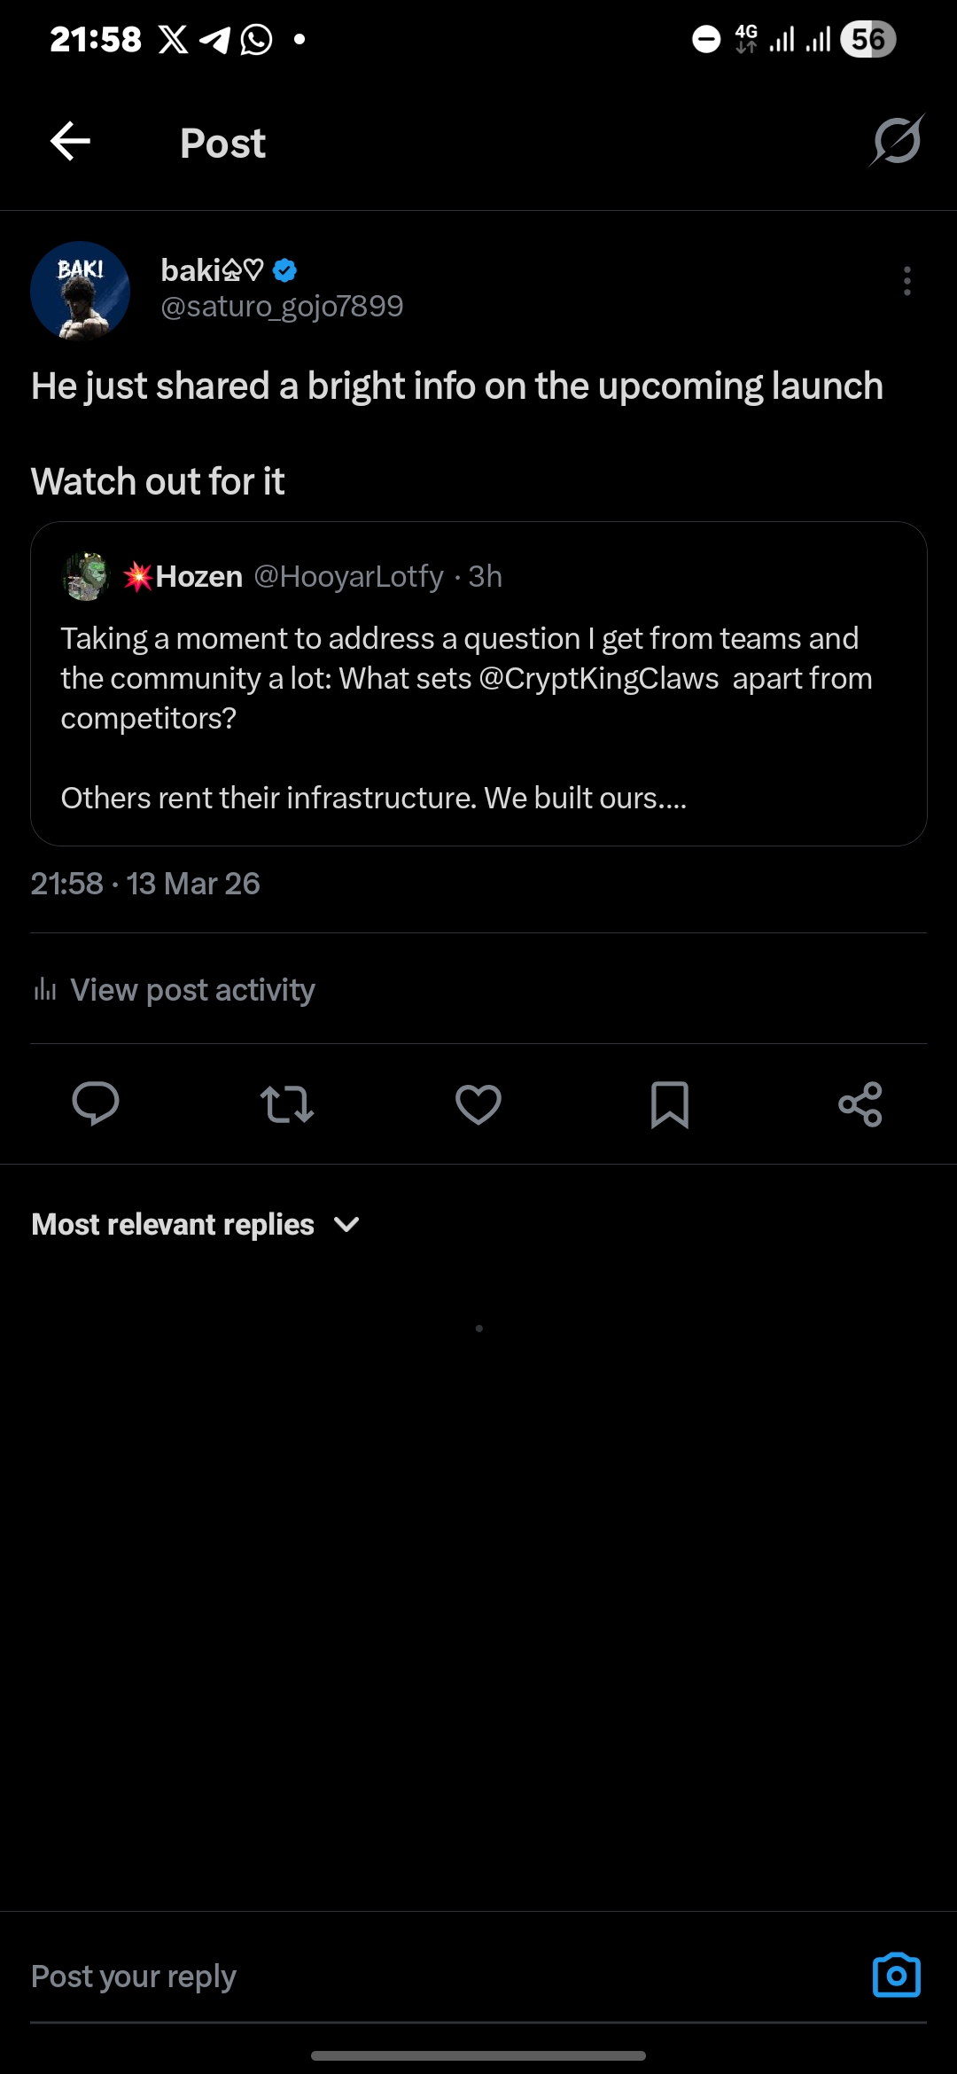Screen dimensions: 957x2074
Task: View post activity analytics
Action: pos(174,989)
